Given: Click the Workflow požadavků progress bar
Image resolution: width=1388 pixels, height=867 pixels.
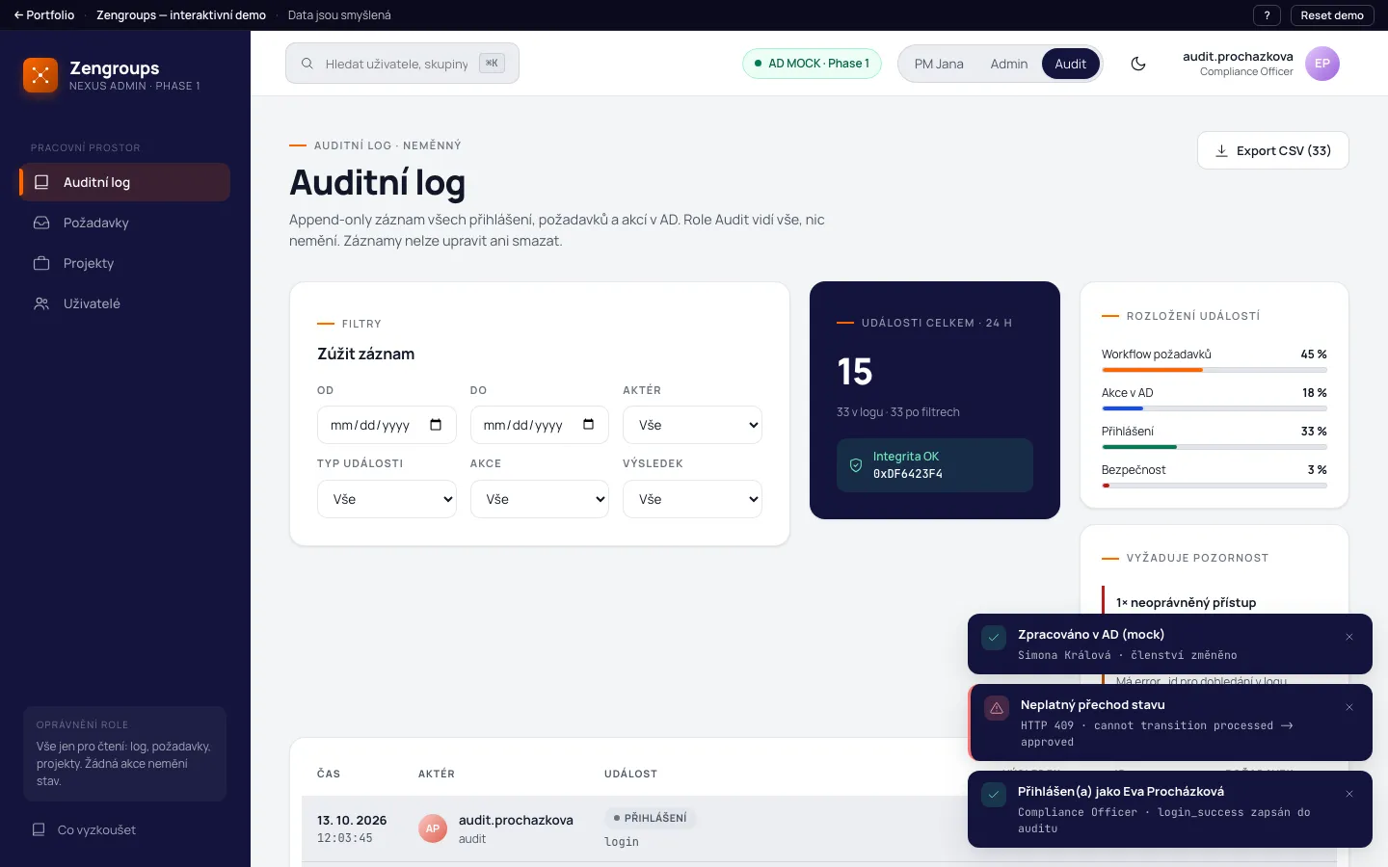Looking at the screenshot, I should point(1214,370).
